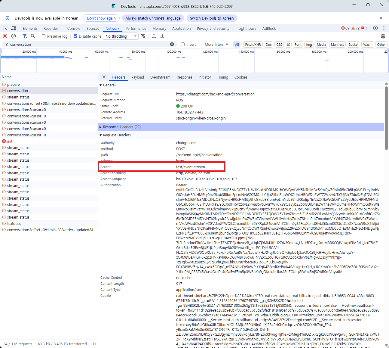The height and width of the screenshot is (348, 389).
Task: Toggle device toolbar icon
Action: coord(14,28)
